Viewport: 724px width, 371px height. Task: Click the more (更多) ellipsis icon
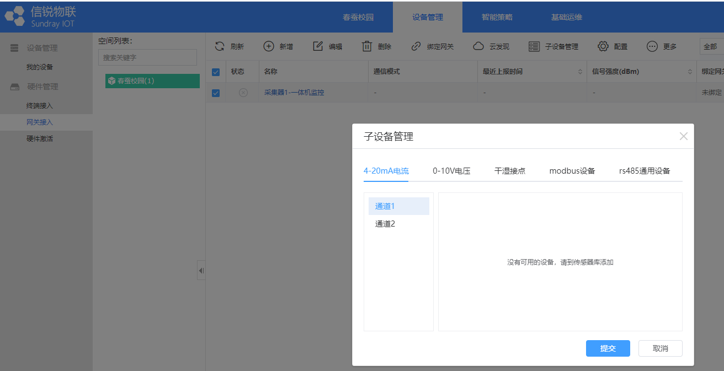[652, 46]
